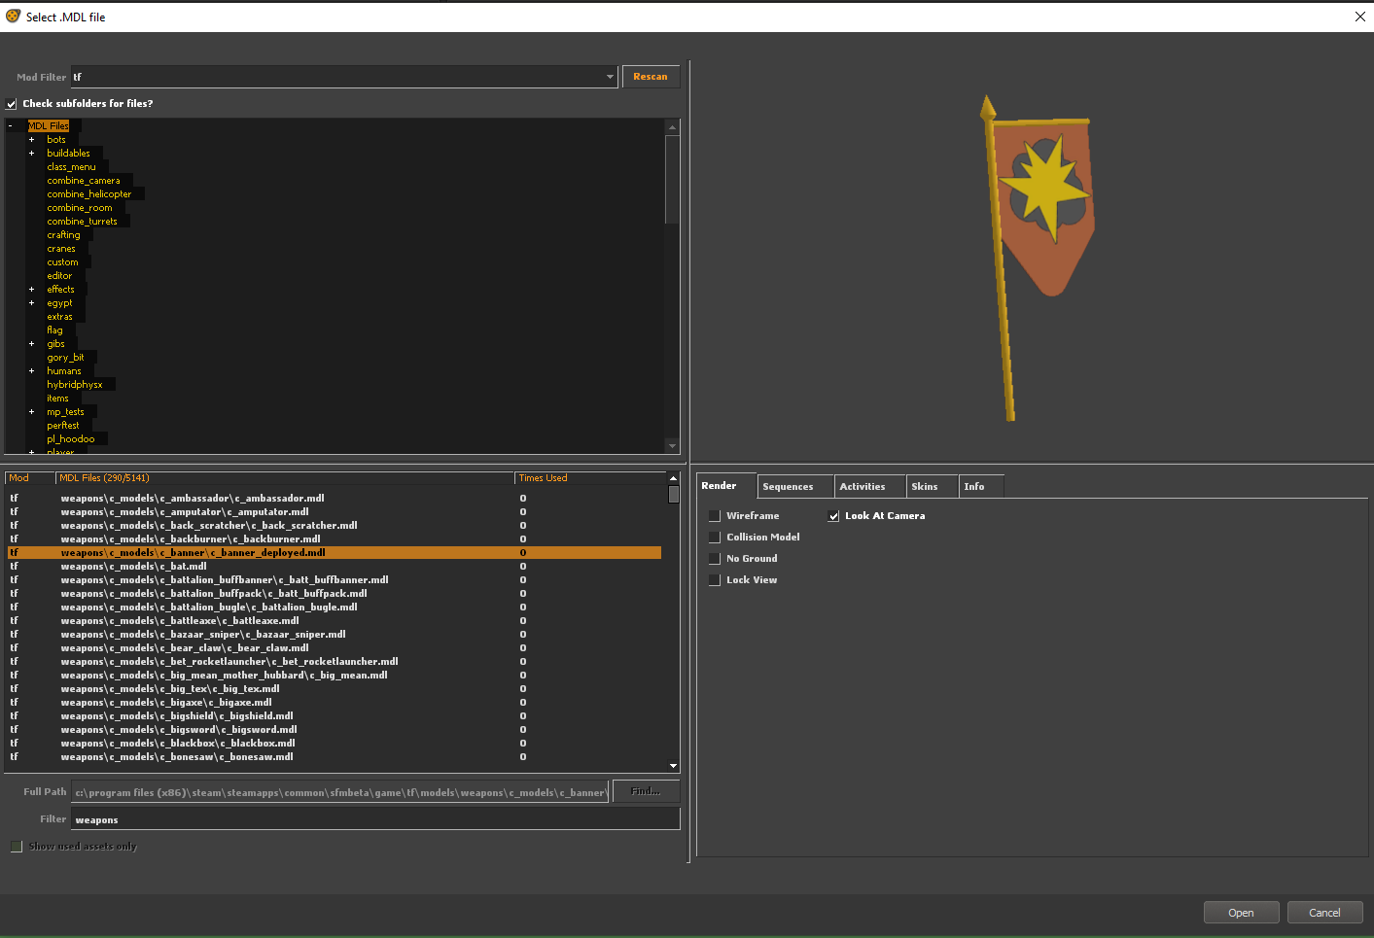Select c_bigaxe.mdl file row
Viewport: 1374px width, 938px height.
pyautogui.click(x=335, y=703)
